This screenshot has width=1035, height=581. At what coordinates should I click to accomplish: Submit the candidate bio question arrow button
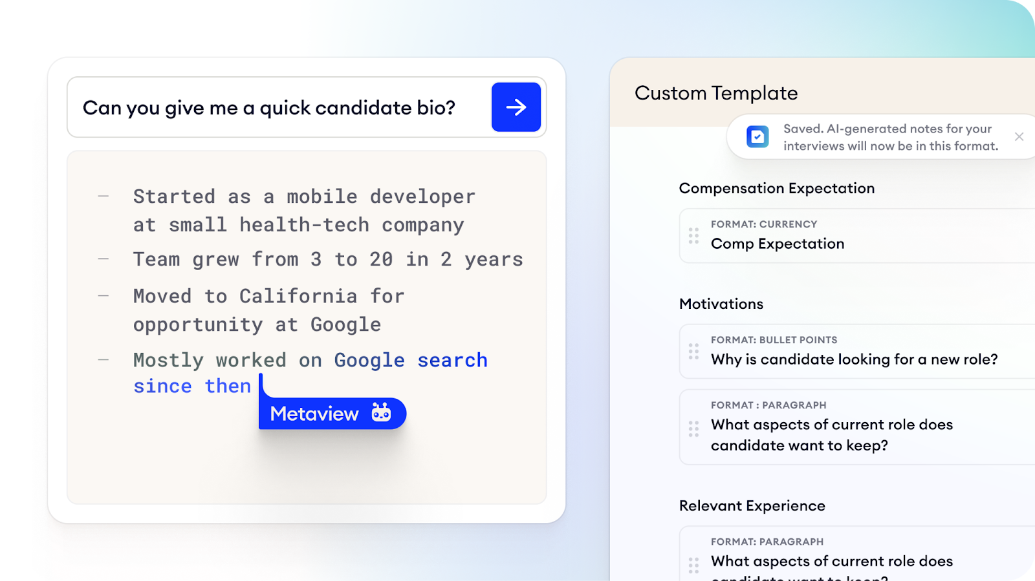coord(516,107)
